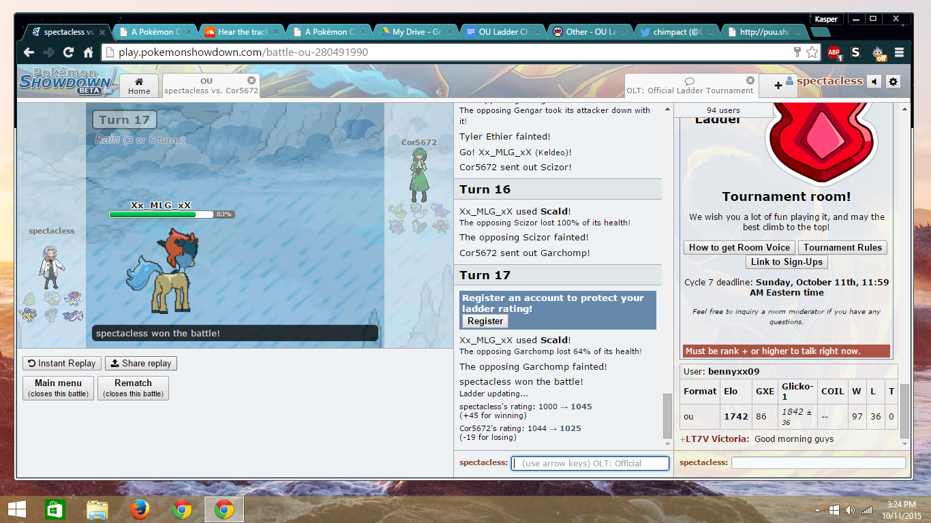Click the LT7V Victoria username in chat
931x523 pixels.
[x=717, y=439]
